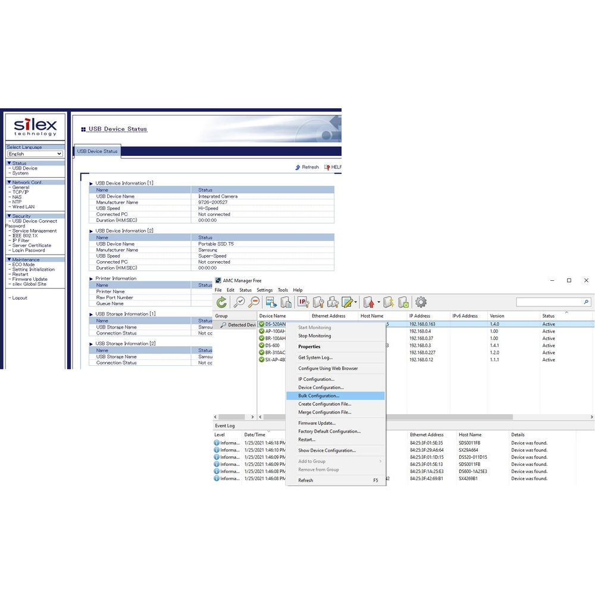Choose Create Configuration File in context menu
Image resolution: width=595 pixels, height=595 pixels.
point(336,404)
